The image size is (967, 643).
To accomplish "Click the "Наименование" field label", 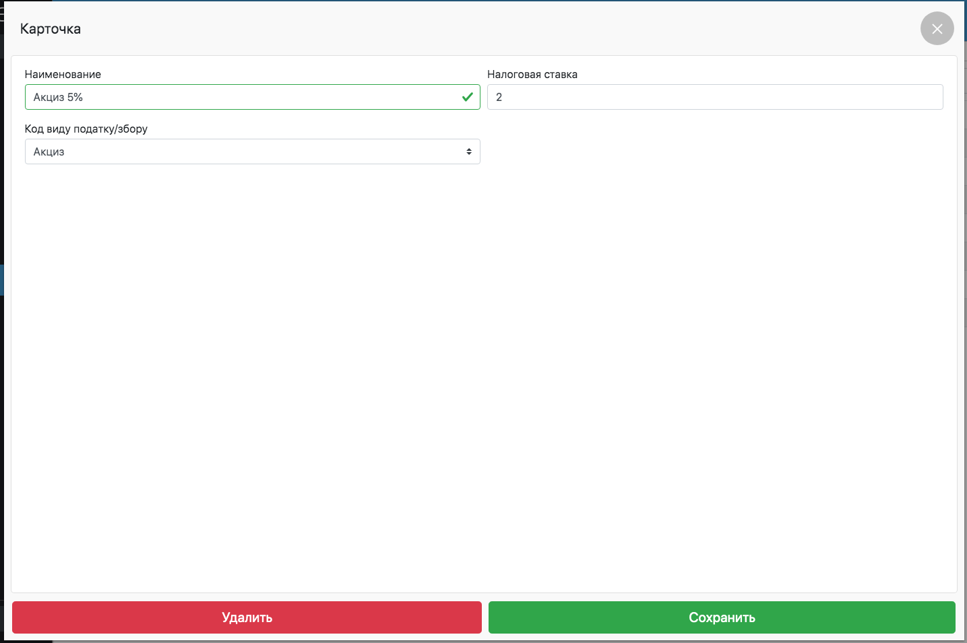I will [63, 74].
